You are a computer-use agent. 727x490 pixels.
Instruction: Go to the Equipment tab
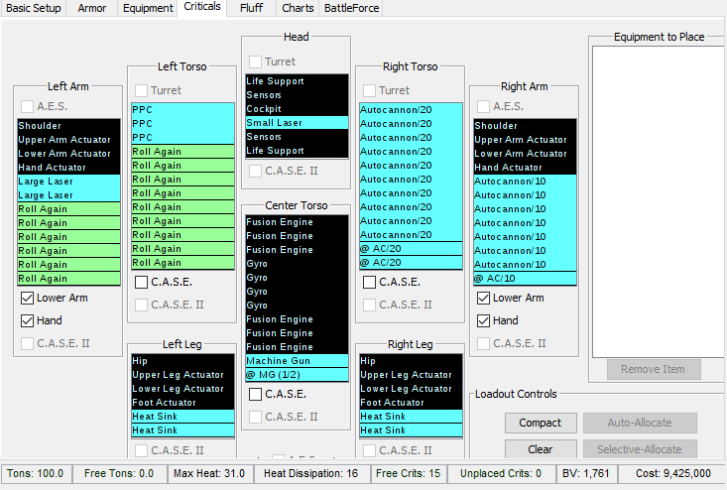tap(148, 8)
